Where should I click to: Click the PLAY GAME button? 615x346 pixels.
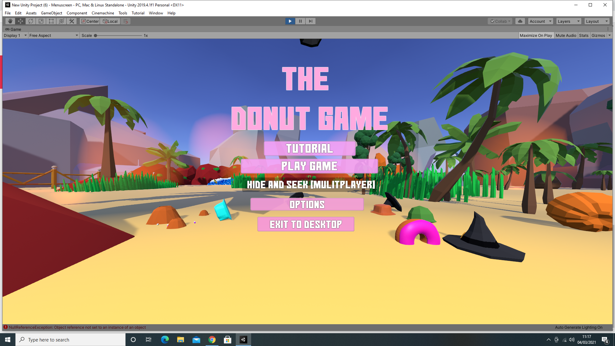click(309, 166)
